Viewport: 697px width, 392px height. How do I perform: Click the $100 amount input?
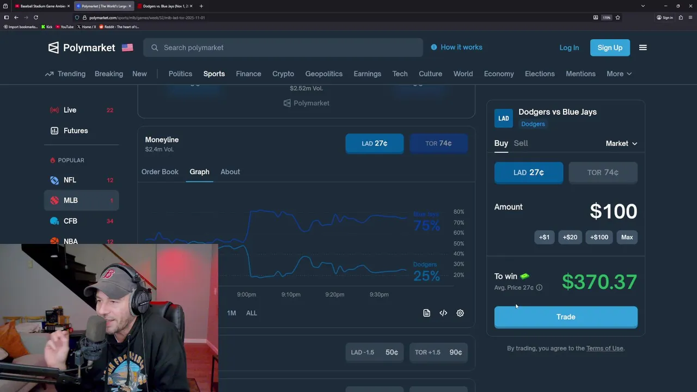pyautogui.click(x=613, y=211)
